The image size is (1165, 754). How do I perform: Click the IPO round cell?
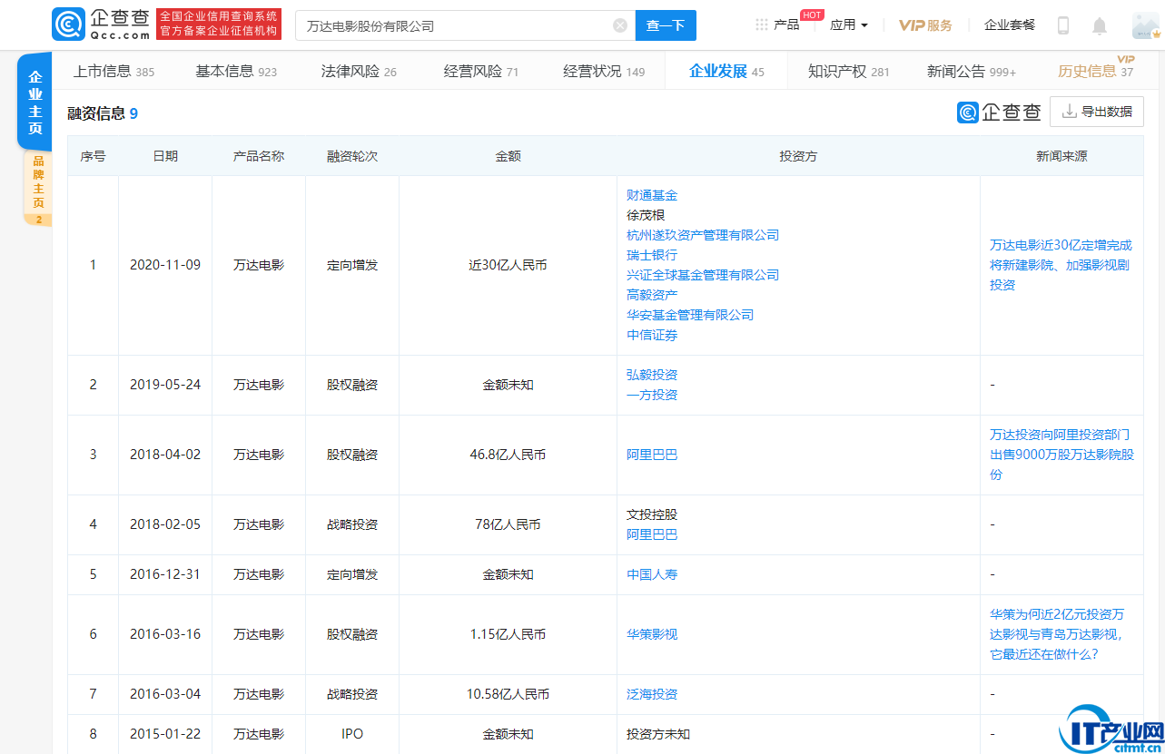352,734
